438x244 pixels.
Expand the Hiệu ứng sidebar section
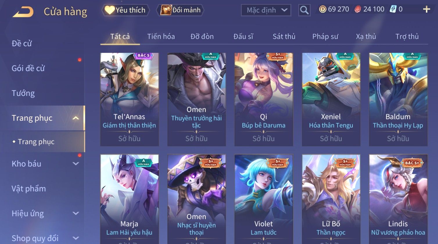pyautogui.click(x=76, y=213)
